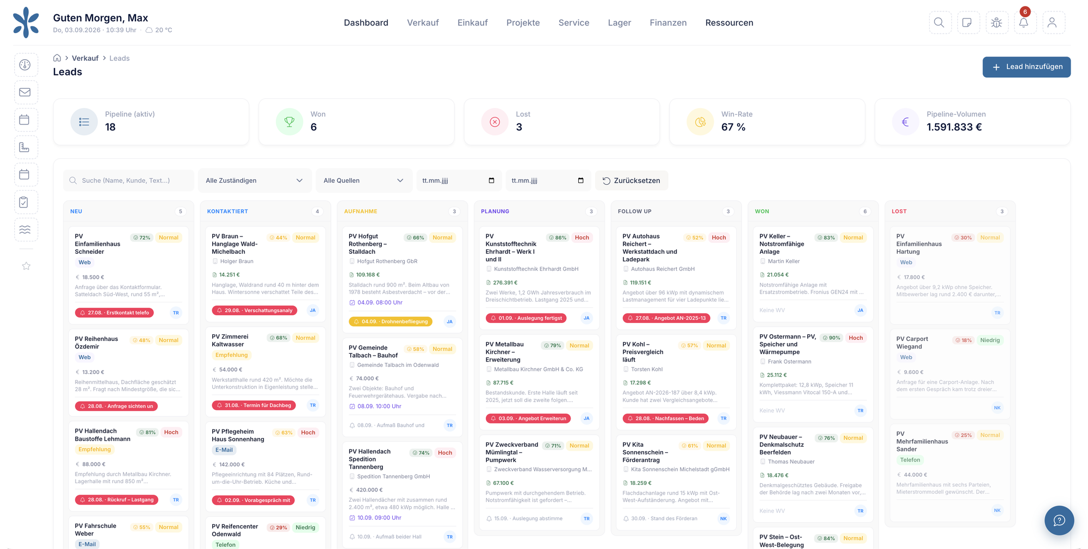Open the search icon in header
Image resolution: width=1088 pixels, height=549 pixels.
click(x=939, y=23)
